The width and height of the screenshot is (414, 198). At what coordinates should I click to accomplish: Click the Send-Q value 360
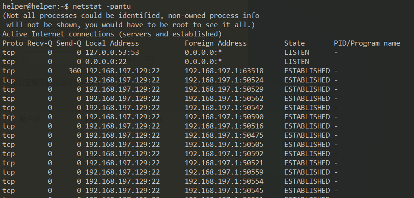tap(75, 71)
